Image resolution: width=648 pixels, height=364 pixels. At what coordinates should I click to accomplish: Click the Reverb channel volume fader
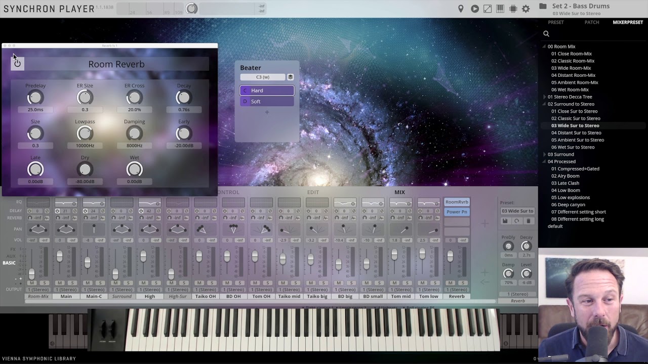(x=450, y=256)
